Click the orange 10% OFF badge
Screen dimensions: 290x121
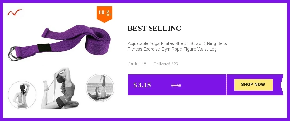(x=104, y=14)
